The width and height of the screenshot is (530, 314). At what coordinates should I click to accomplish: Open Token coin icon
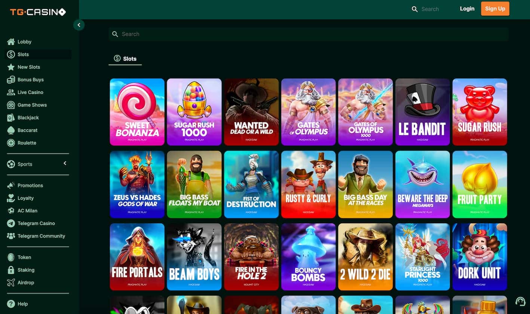pos(11,257)
